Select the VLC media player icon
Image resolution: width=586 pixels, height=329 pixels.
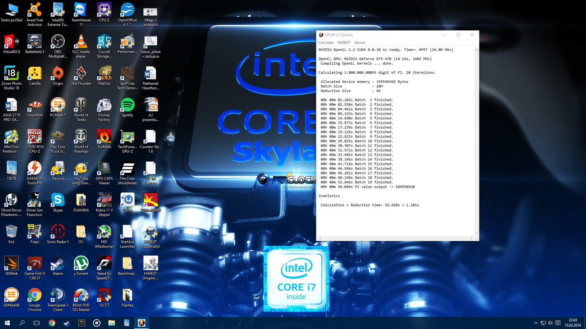pos(81,46)
